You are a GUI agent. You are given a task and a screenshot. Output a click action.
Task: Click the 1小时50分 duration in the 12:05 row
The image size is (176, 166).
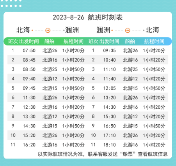click(154, 88)
